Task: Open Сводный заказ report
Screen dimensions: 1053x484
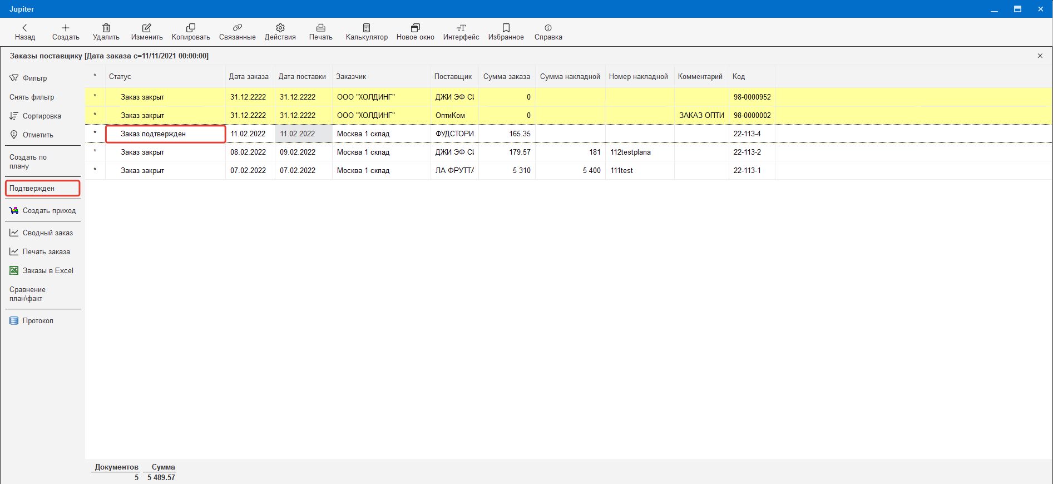Action: coord(41,233)
